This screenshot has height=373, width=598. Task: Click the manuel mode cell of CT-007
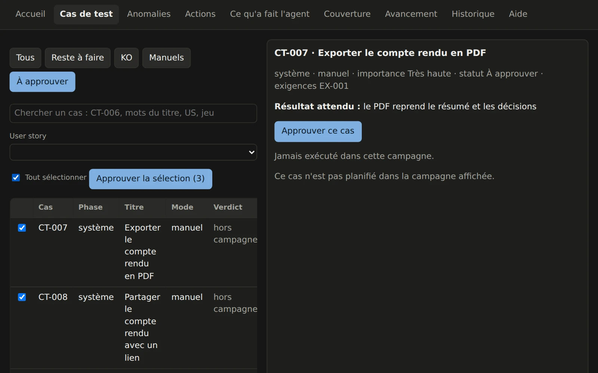pyautogui.click(x=187, y=228)
